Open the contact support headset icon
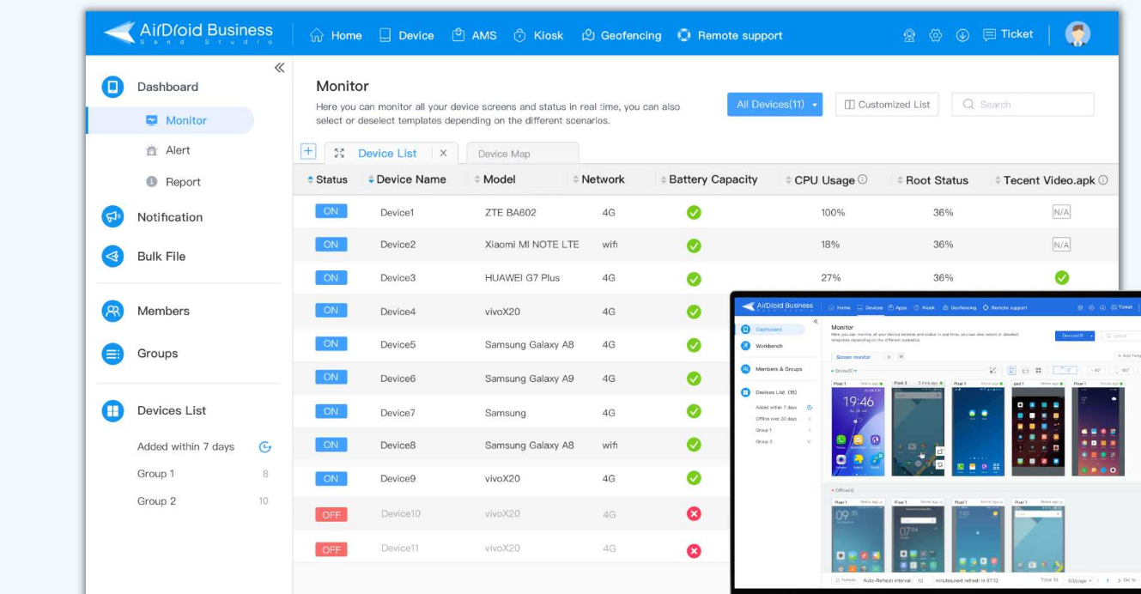1141x594 pixels. (910, 34)
